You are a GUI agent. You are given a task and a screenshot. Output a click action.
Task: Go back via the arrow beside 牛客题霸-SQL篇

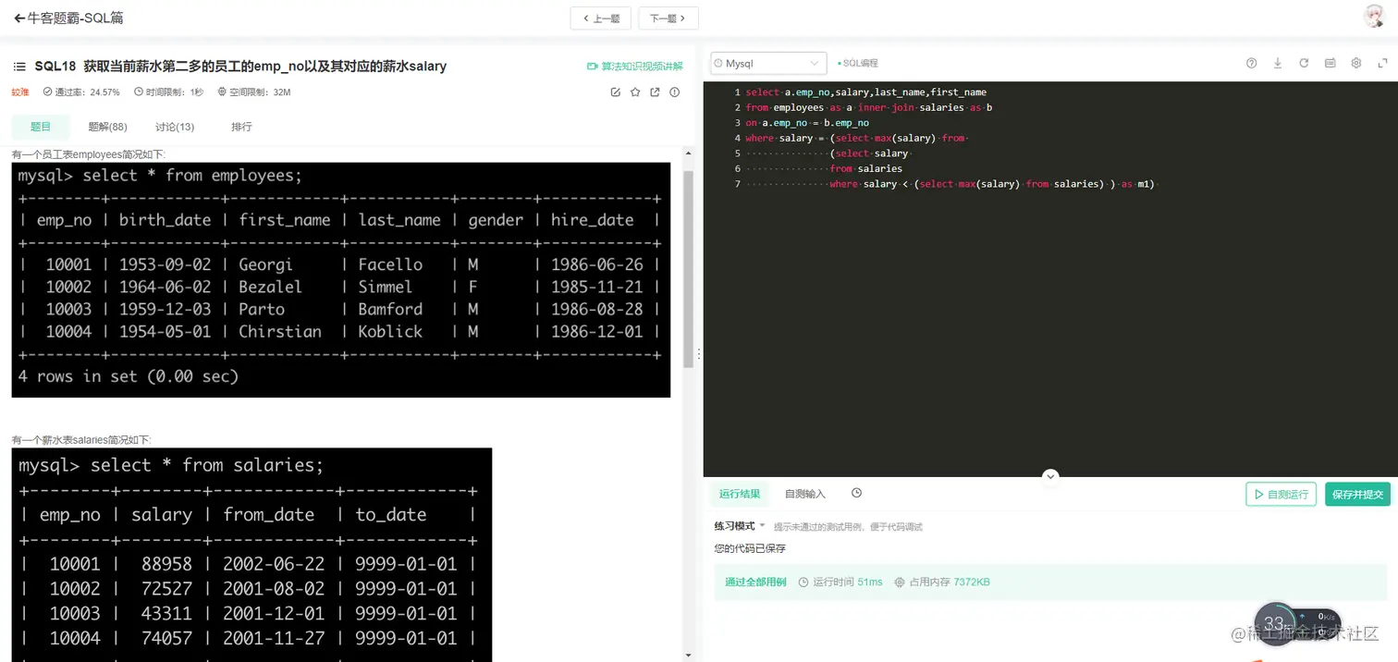click(19, 18)
